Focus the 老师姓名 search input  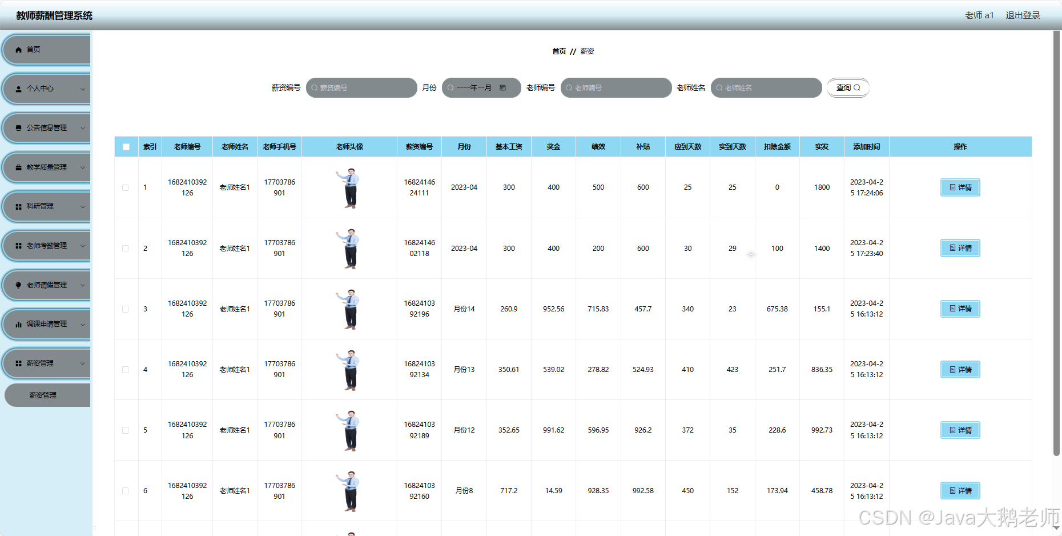click(x=766, y=88)
